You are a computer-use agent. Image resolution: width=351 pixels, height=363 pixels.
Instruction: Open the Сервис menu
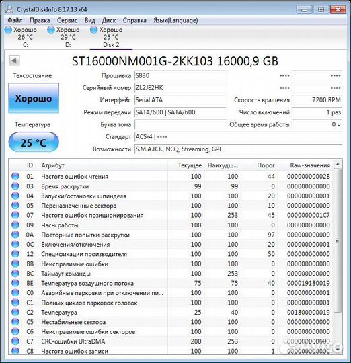point(67,20)
